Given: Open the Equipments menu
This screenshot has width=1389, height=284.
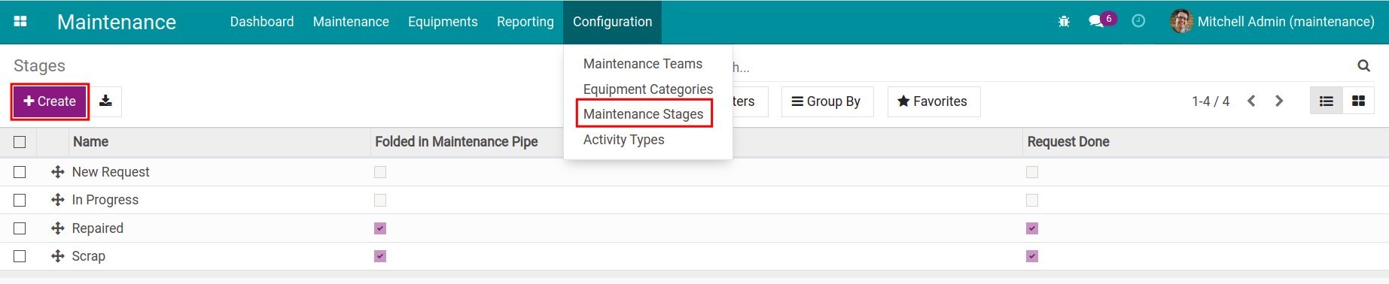Looking at the screenshot, I should tap(443, 22).
